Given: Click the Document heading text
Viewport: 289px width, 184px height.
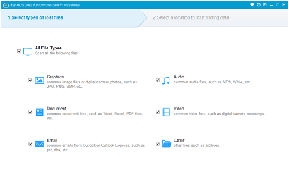Looking at the screenshot, I should (56, 108).
